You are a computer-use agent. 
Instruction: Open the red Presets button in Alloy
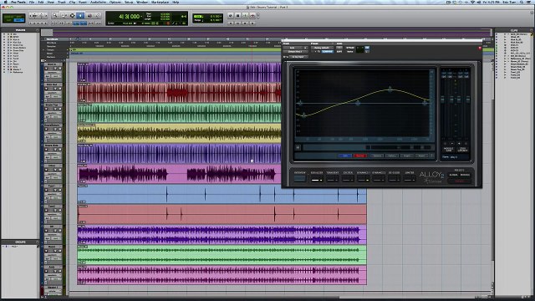[x=460, y=181]
